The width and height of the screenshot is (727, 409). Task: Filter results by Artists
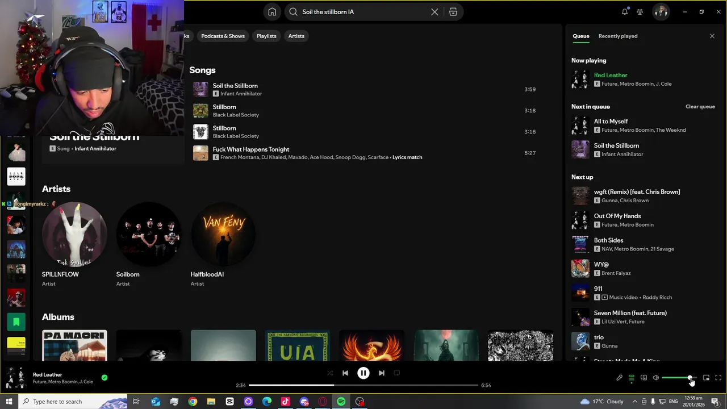tap(296, 36)
